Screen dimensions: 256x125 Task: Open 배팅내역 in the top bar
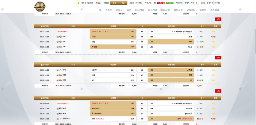(x=179, y=3)
